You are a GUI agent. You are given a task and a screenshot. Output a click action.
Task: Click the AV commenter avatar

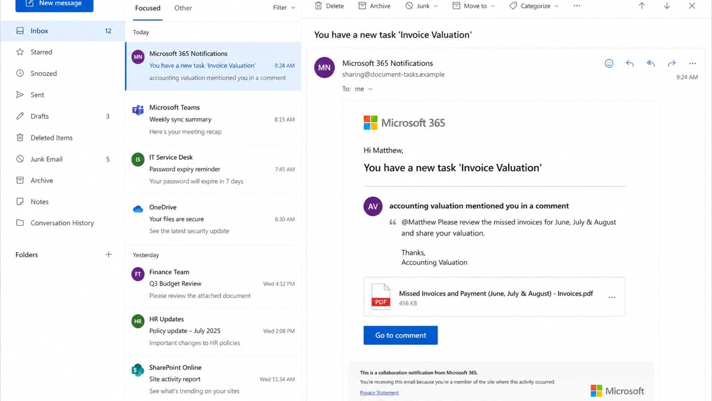(373, 206)
